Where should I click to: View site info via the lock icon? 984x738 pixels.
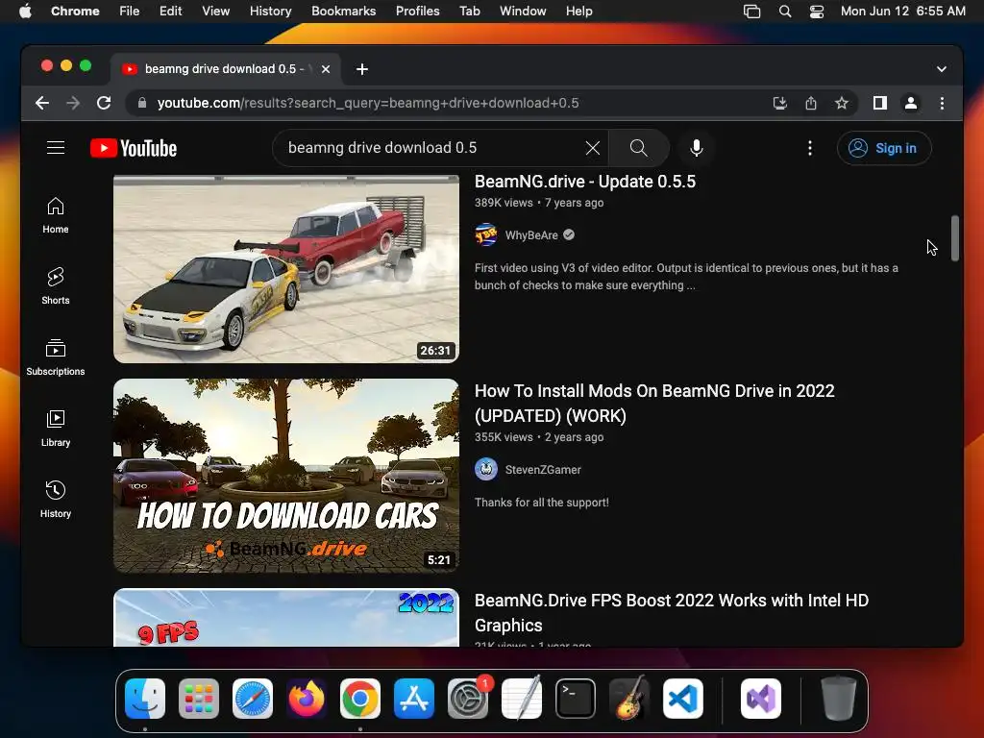[142, 103]
